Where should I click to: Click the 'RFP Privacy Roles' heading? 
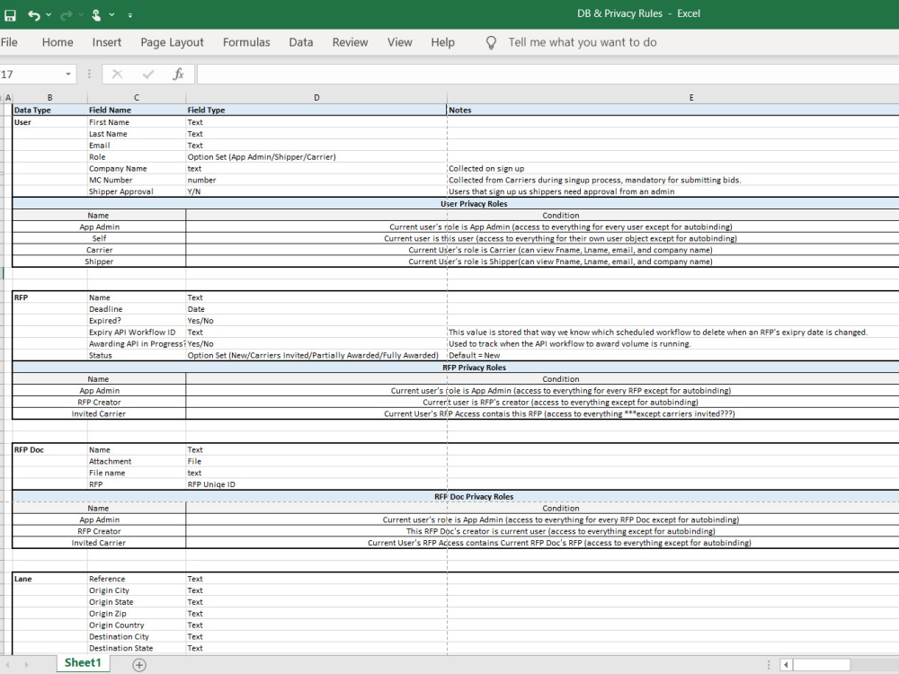474,368
